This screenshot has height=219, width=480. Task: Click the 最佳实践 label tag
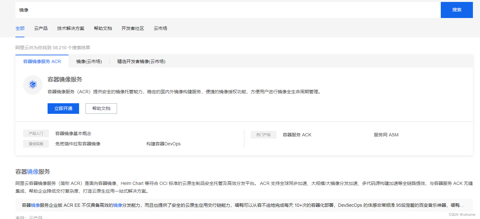pos(36,144)
